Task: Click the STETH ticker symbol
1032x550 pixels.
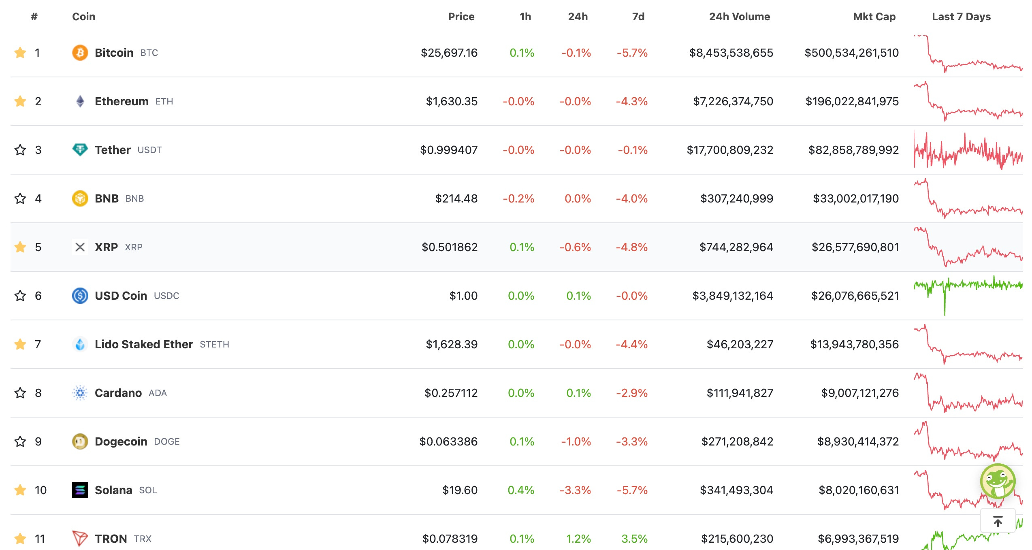Action: [214, 344]
